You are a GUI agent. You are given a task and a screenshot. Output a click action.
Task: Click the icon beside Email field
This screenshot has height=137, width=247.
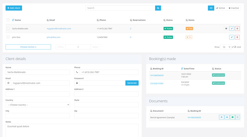coord(8,83)
